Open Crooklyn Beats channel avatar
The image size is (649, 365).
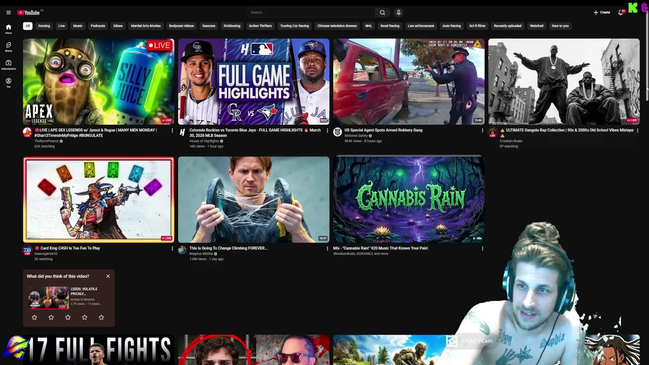pyautogui.click(x=492, y=132)
